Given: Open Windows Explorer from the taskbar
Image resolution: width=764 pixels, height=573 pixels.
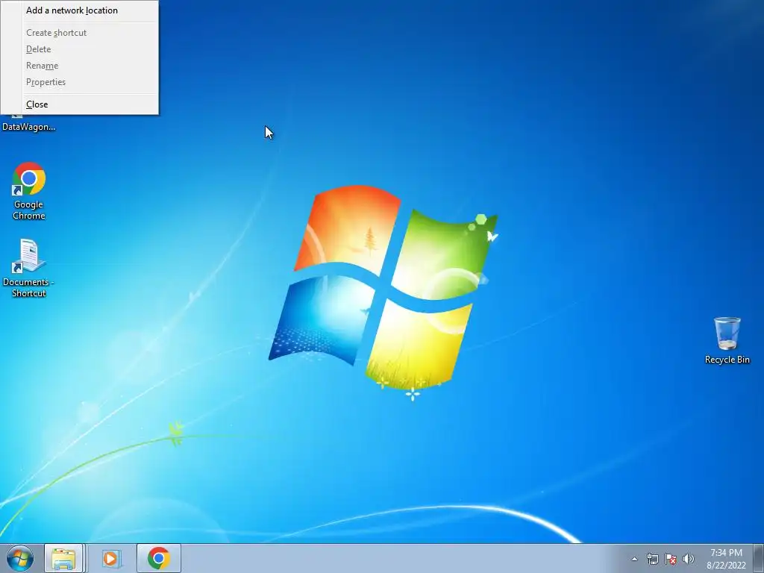Looking at the screenshot, I should pyautogui.click(x=64, y=558).
